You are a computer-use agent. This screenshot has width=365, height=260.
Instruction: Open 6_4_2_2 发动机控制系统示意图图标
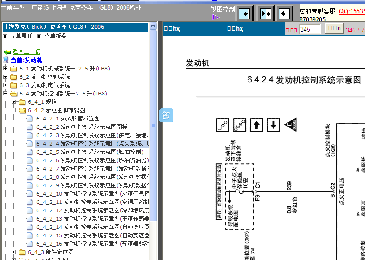coord(82,127)
